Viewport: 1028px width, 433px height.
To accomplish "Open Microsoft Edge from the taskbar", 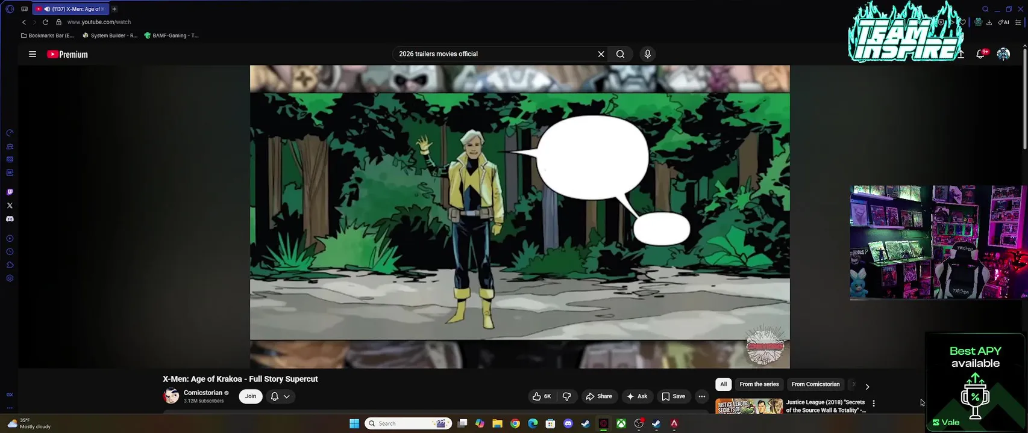I will pyautogui.click(x=533, y=423).
